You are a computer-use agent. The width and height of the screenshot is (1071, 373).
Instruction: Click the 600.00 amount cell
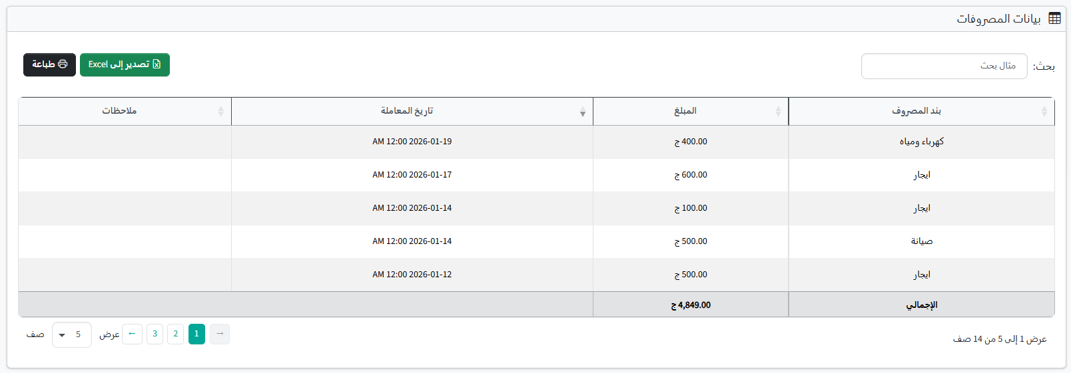[x=691, y=175]
